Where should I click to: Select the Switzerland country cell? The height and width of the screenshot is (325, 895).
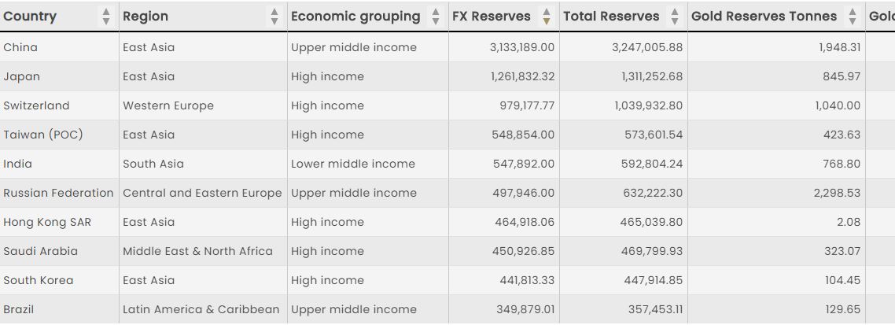(x=36, y=105)
